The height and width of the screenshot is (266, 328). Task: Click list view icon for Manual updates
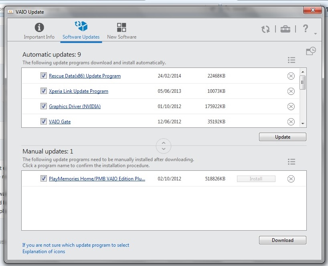(292, 162)
